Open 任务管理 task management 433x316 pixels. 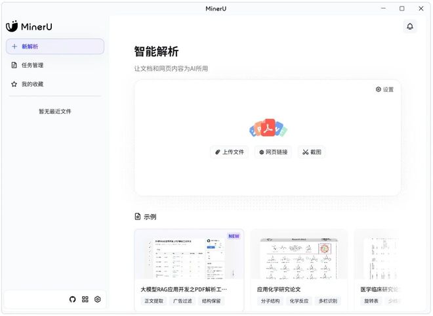(x=55, y=65)
